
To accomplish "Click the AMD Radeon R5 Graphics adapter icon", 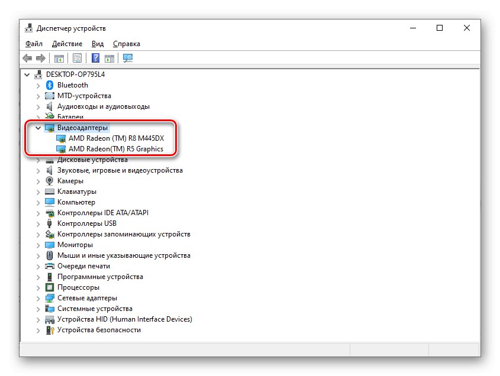I will click(61, 149).
